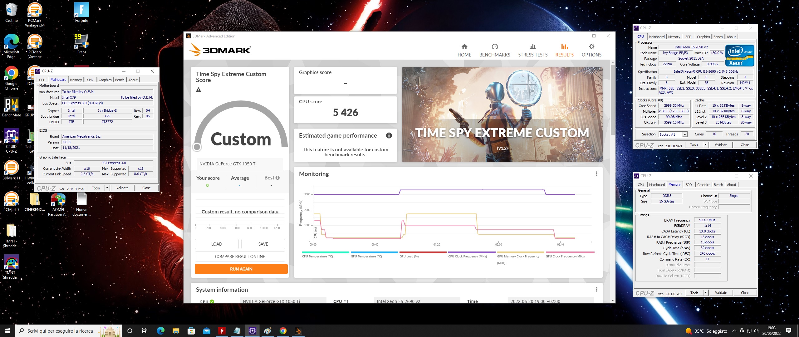The image size is (799, 337).
Task: Toggle the CPU Clock Frequency graph legend
Action: coord(472,255)
